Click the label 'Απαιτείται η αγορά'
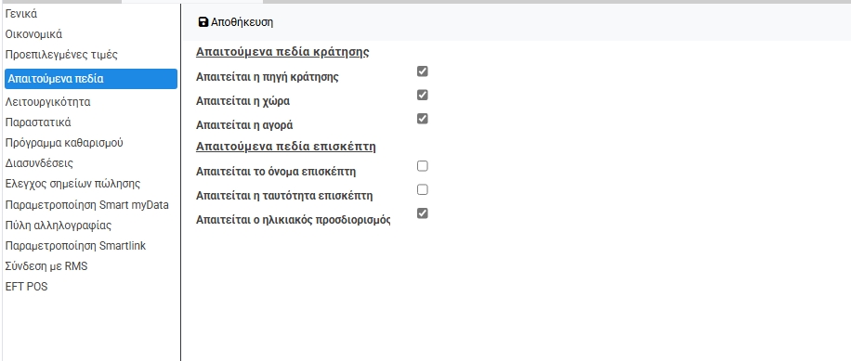 tap(244, 124)
